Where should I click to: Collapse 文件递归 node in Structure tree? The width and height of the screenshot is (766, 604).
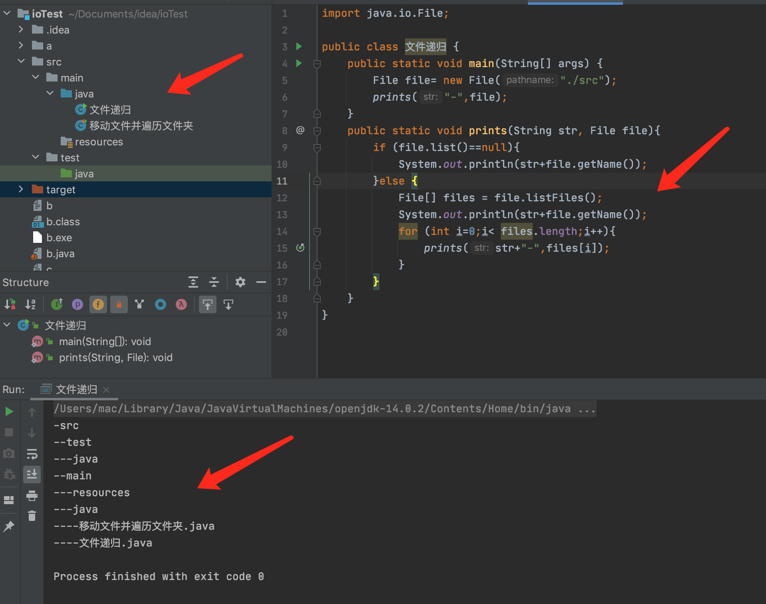click(x=7, y=325)
